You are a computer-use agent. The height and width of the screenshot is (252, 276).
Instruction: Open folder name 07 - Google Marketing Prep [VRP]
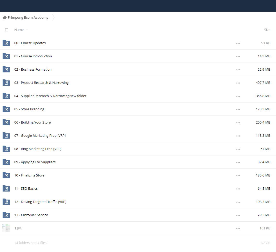[x=40, y=135]
